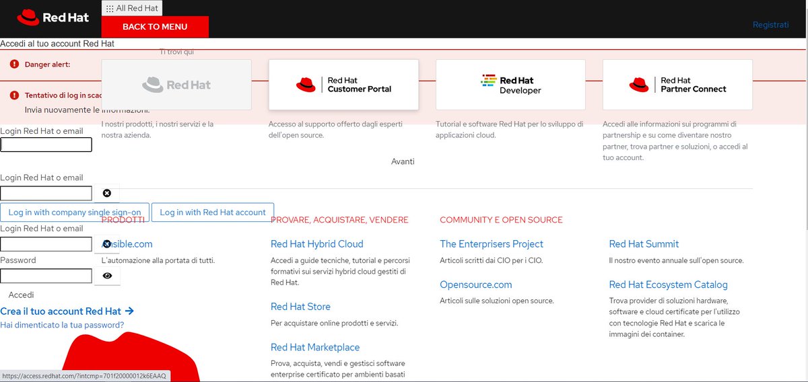The height and width of the screenshot is (382, 808).
Task: Open Crea il tuo account Red Hat link
Action: tap(67, 311)
